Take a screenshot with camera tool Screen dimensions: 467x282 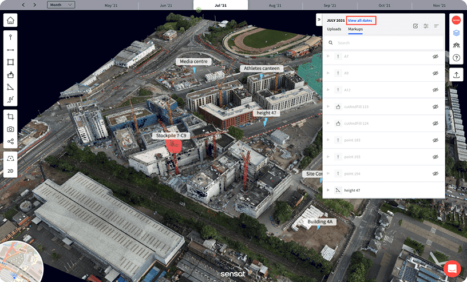pos(10,129)
